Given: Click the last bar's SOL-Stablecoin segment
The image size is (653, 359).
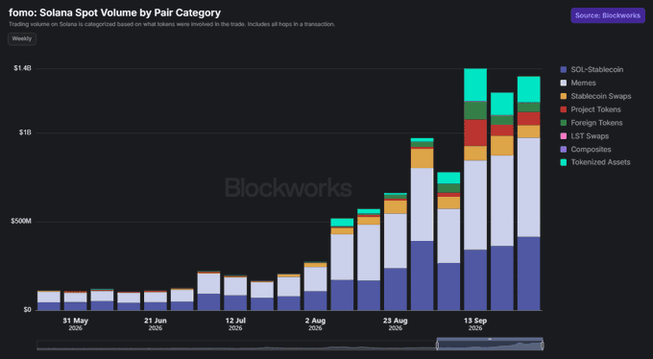Looking at the screenshot, I should pyautogui.click(x=528, y=274).
